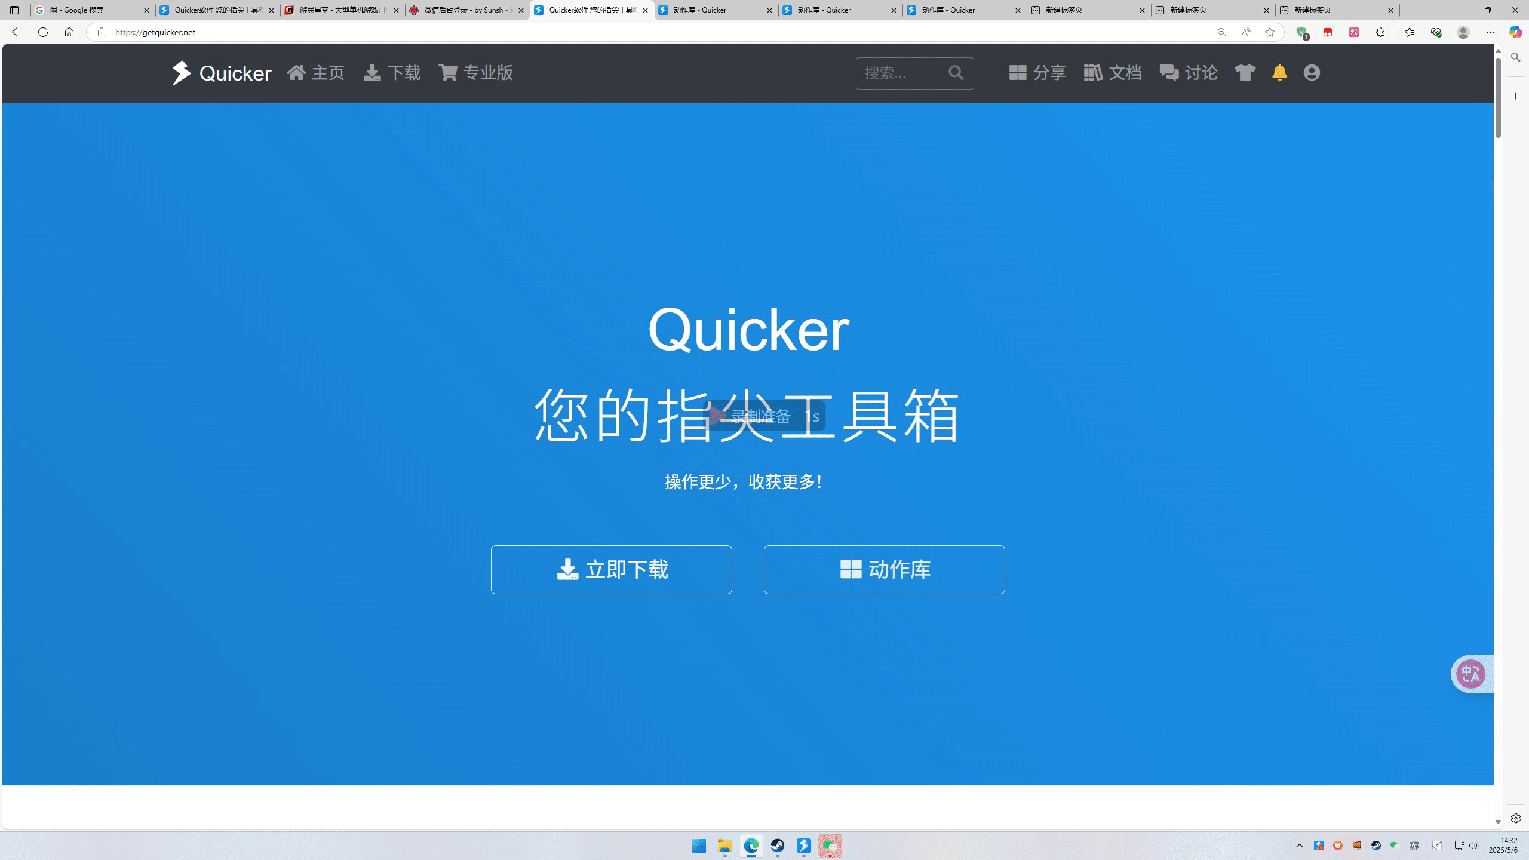Reload the page with refresh icon

pos(43,32)
